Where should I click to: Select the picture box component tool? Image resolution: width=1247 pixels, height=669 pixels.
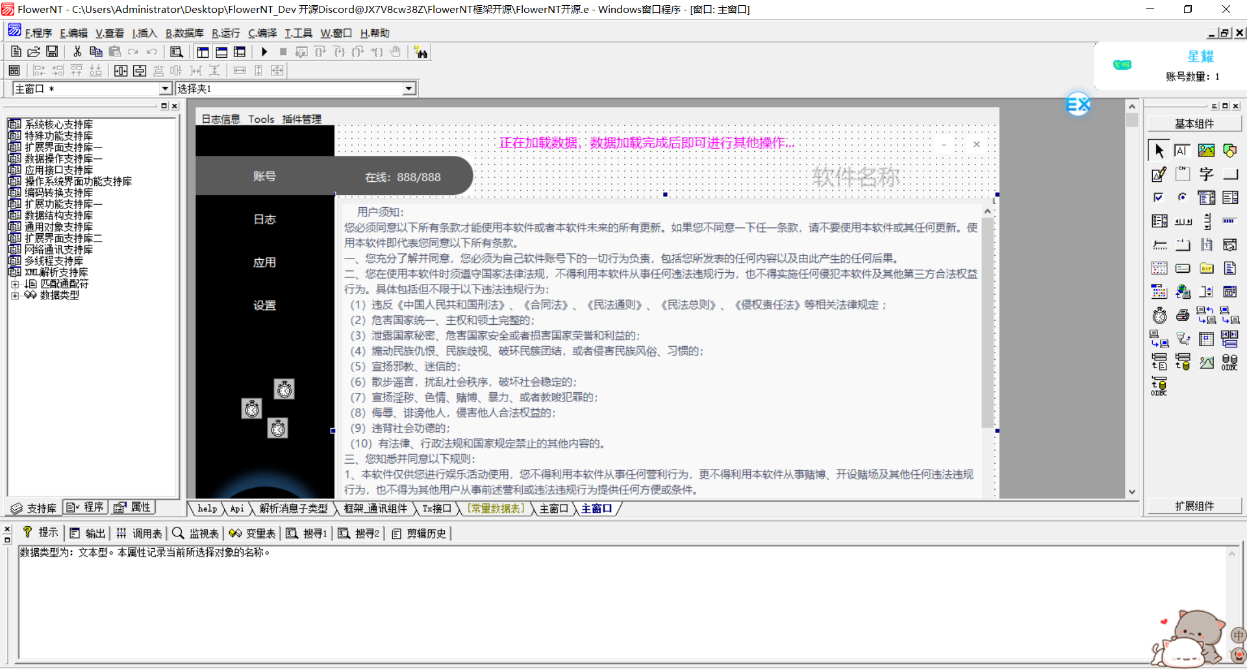pos(1206,151)
